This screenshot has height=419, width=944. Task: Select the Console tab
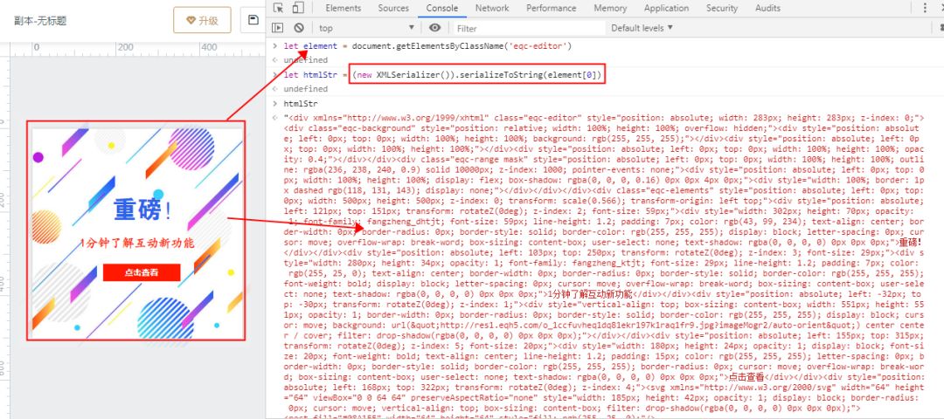442,8
